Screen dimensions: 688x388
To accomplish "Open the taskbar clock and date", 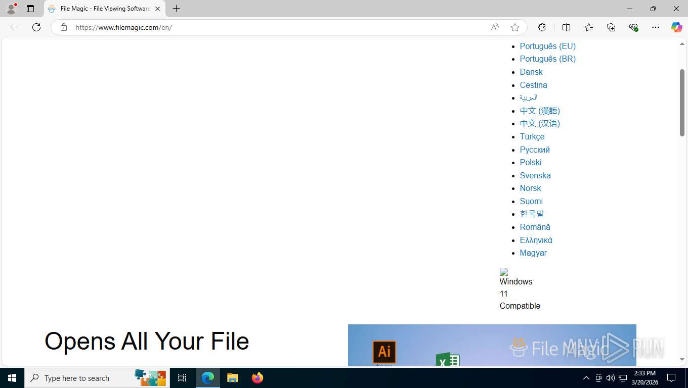I will coord(644,378).
